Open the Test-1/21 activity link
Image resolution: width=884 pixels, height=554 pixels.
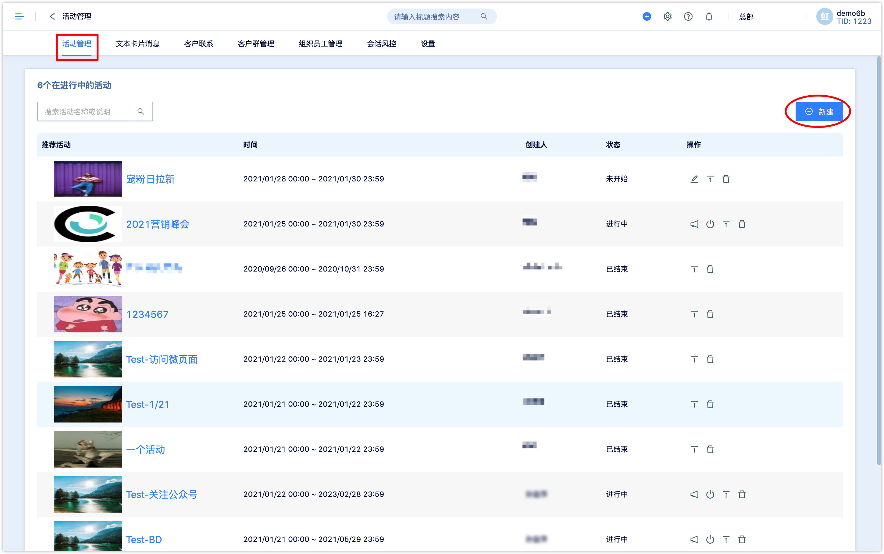click(x=148, y=405)
